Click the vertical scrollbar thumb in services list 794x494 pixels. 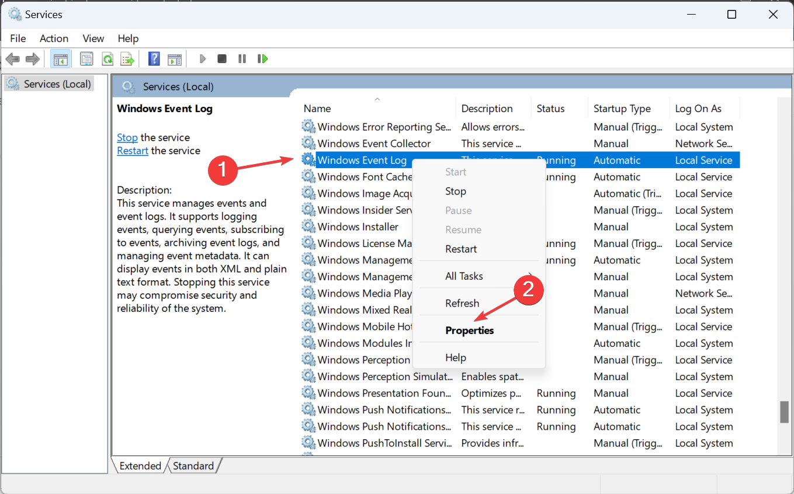pos(784,412)
